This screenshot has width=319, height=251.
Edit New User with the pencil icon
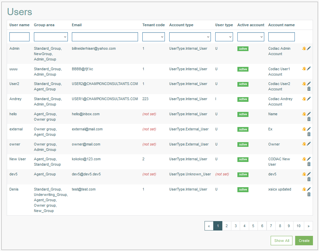click(x=309, y=159)
